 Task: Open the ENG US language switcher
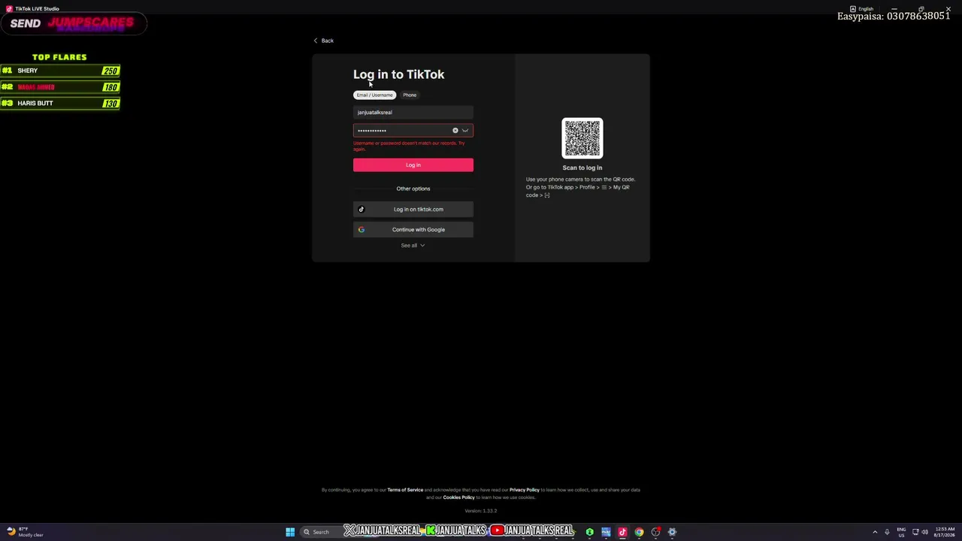point(901,532)
